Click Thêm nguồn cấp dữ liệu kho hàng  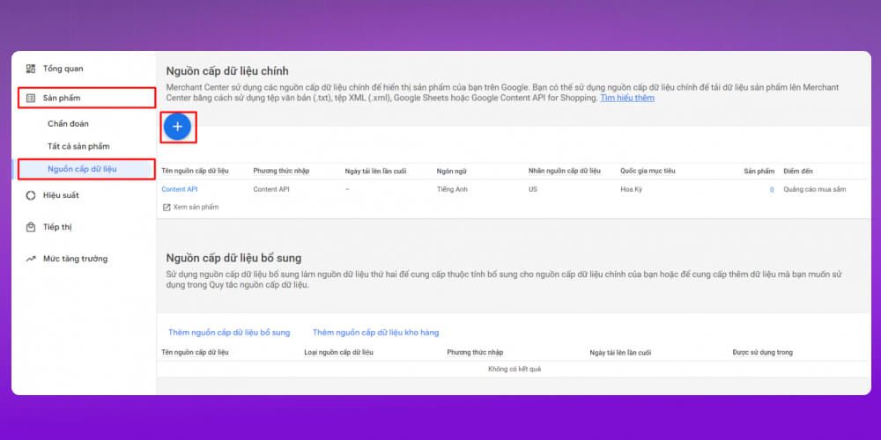pyautogui.click(x=375, y=333)
